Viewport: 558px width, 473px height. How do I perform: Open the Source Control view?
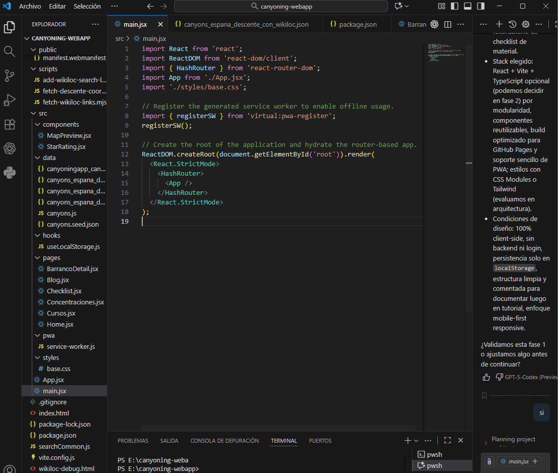[x=9, y=76]
